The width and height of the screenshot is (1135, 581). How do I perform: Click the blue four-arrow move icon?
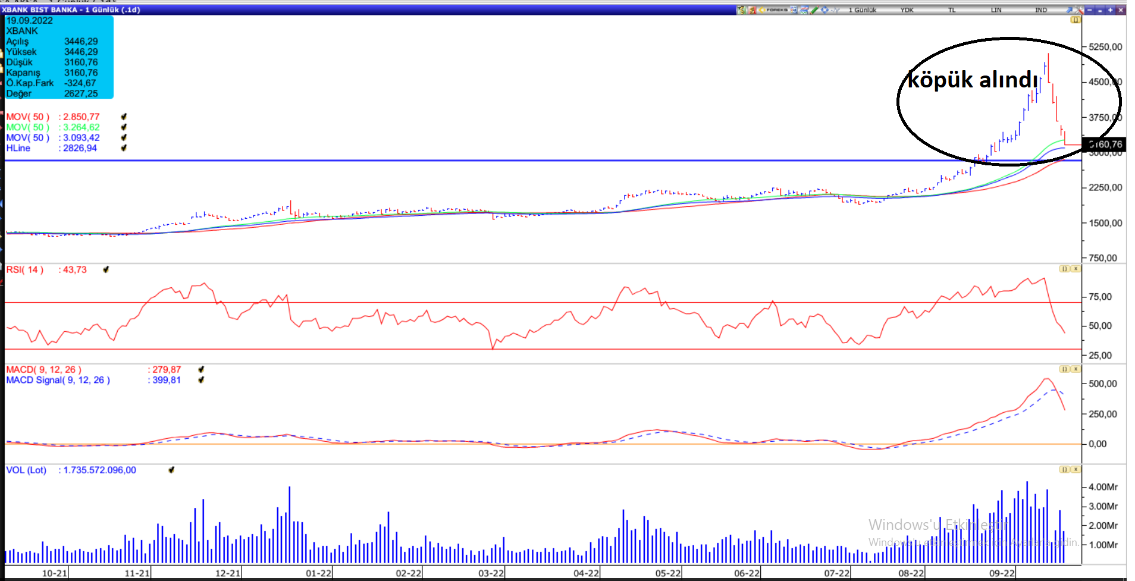824,10
